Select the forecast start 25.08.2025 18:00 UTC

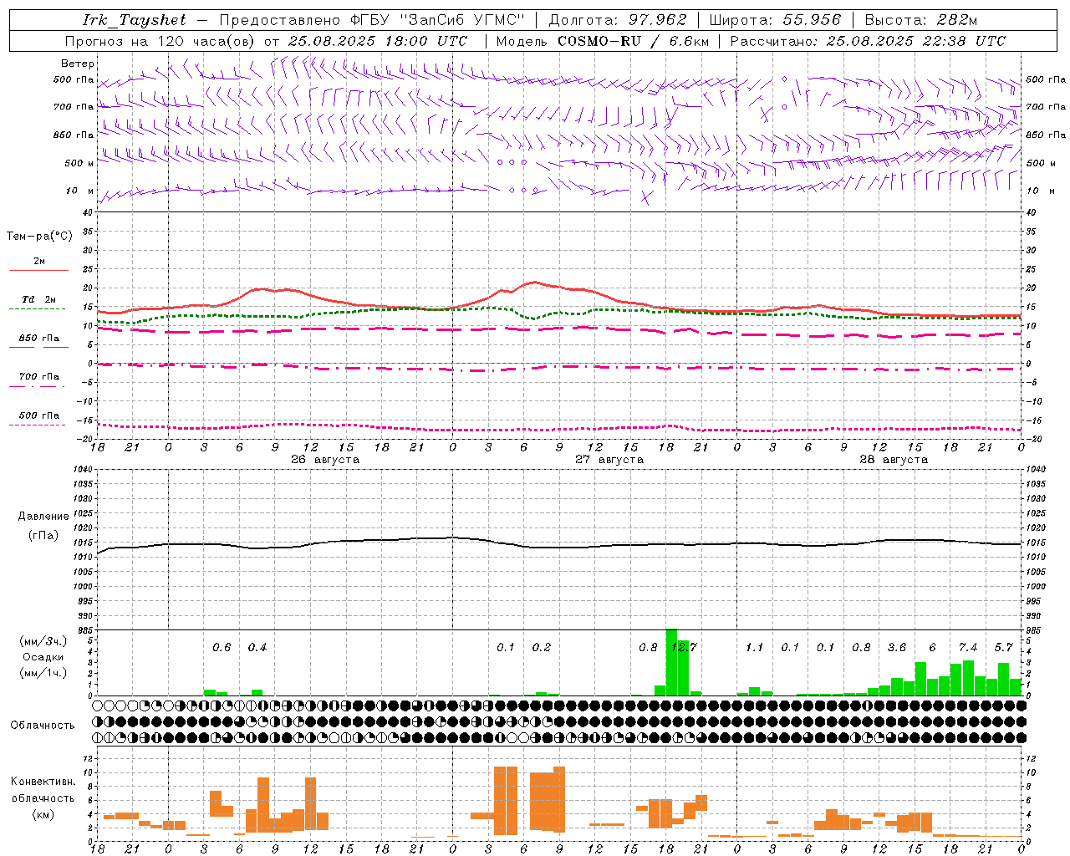coord(377,41)
